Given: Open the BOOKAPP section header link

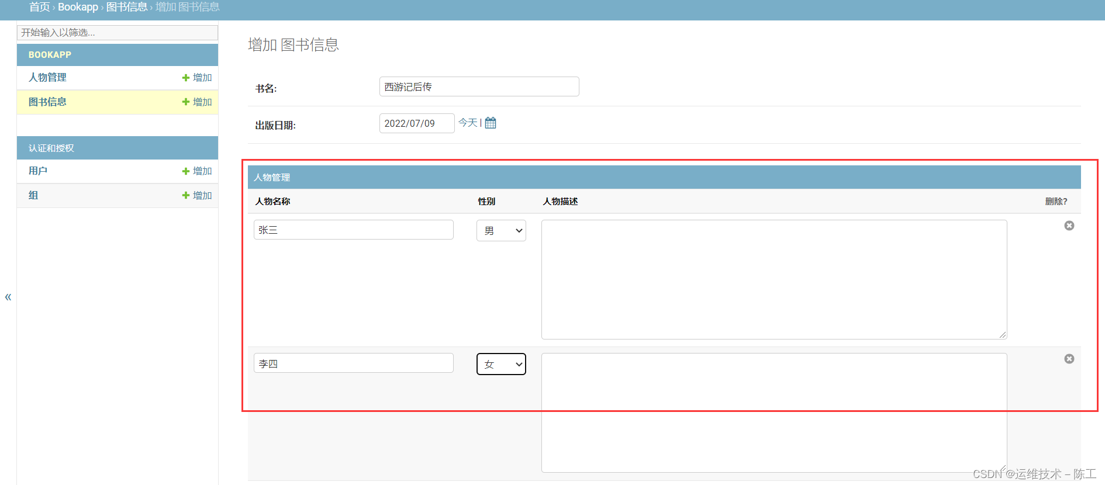Looking at the screenshot, I should 50,54.
